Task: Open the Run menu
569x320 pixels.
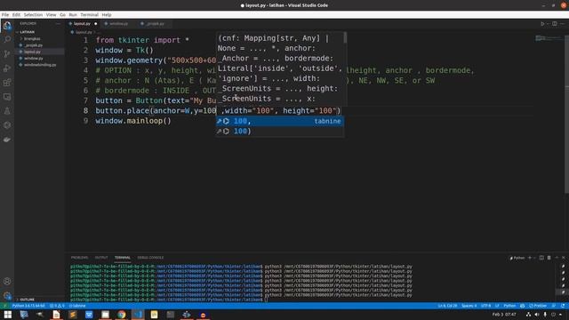Action: click(73, 15)
